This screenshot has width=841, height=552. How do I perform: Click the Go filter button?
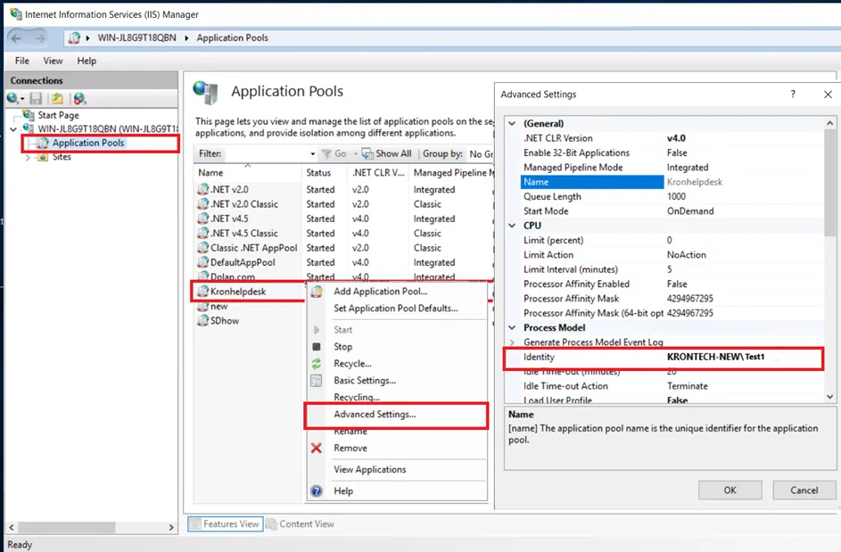click(x=334, y=154)
